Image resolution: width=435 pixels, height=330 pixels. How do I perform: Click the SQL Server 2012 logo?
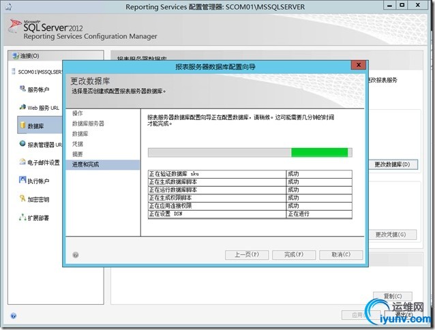click(x=46, y=27)
